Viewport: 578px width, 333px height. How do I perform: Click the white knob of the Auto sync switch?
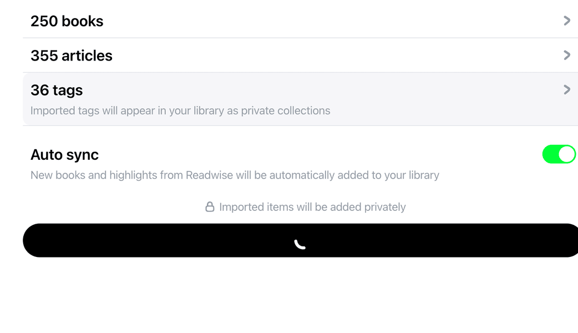pos(566,154)
